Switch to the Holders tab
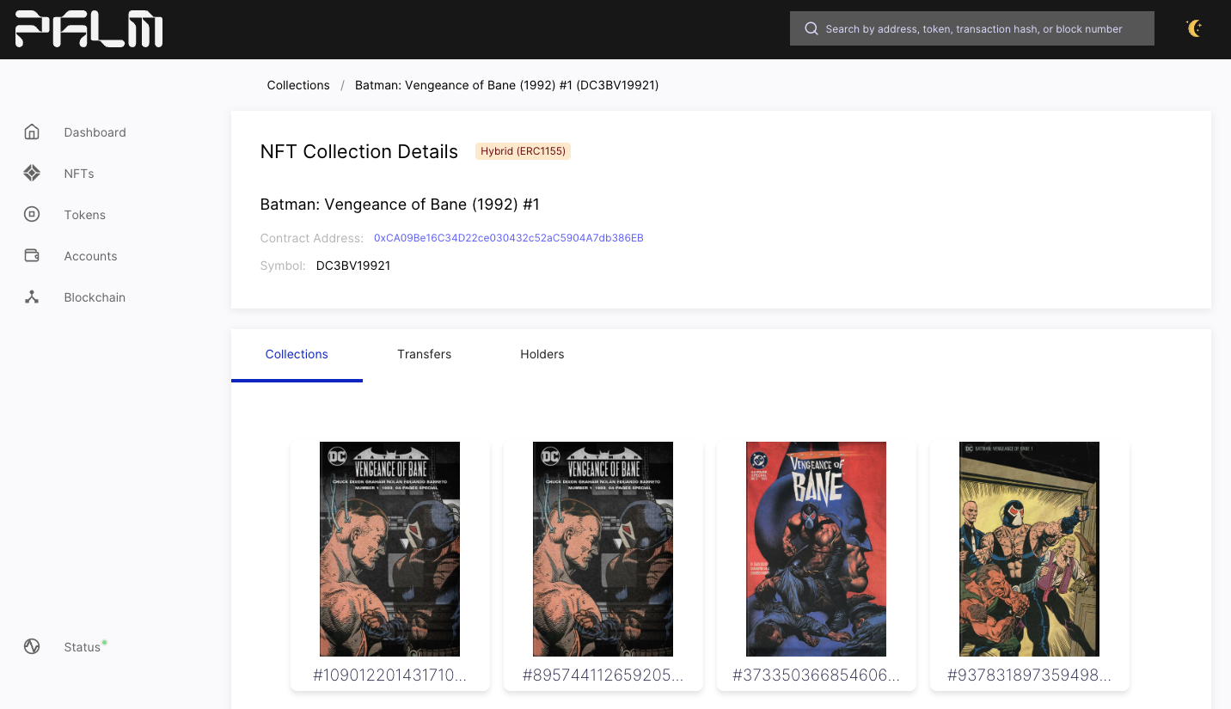 pyautogui.click(x=542, y=354)
